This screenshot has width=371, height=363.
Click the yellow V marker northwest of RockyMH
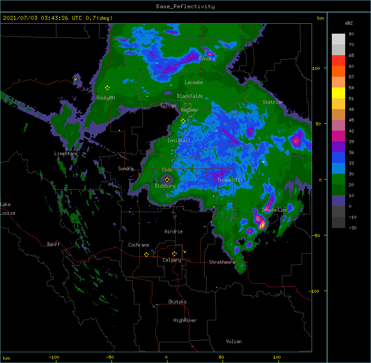(75, 79)
